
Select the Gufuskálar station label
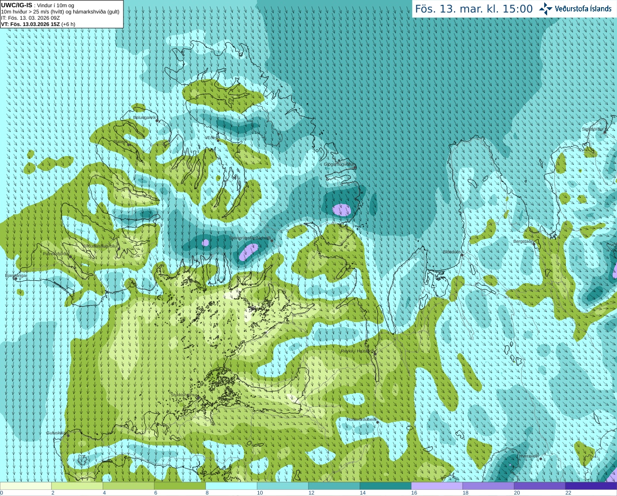[56, 433]
